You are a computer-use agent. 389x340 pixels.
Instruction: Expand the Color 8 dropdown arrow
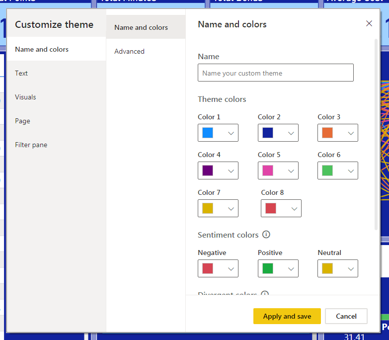(x=294, y=209)
